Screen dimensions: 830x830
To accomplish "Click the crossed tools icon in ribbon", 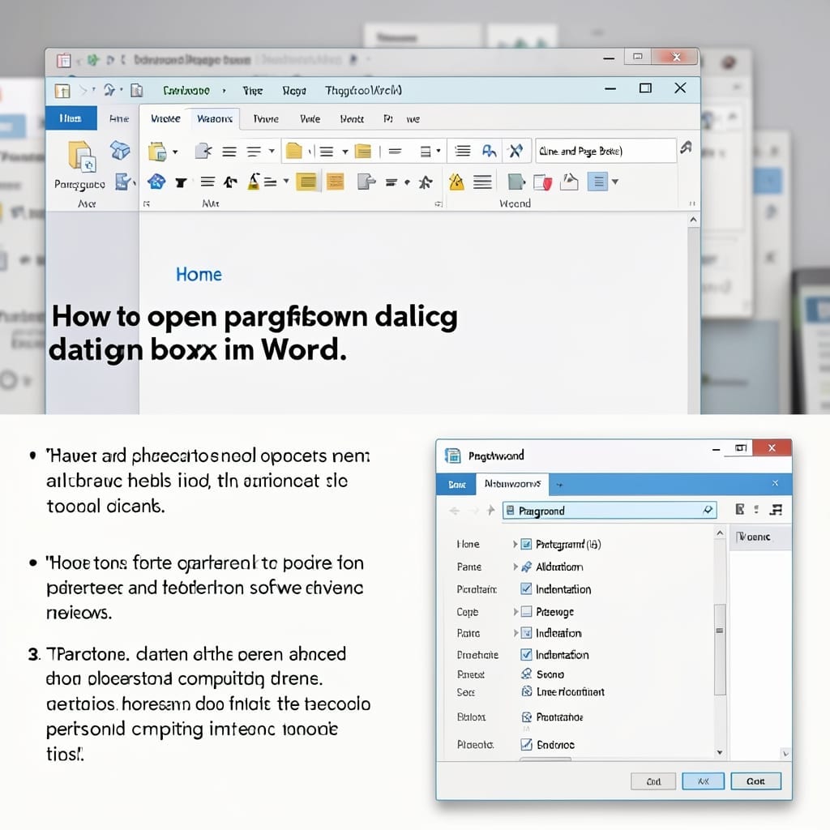I will coord(516,152).
